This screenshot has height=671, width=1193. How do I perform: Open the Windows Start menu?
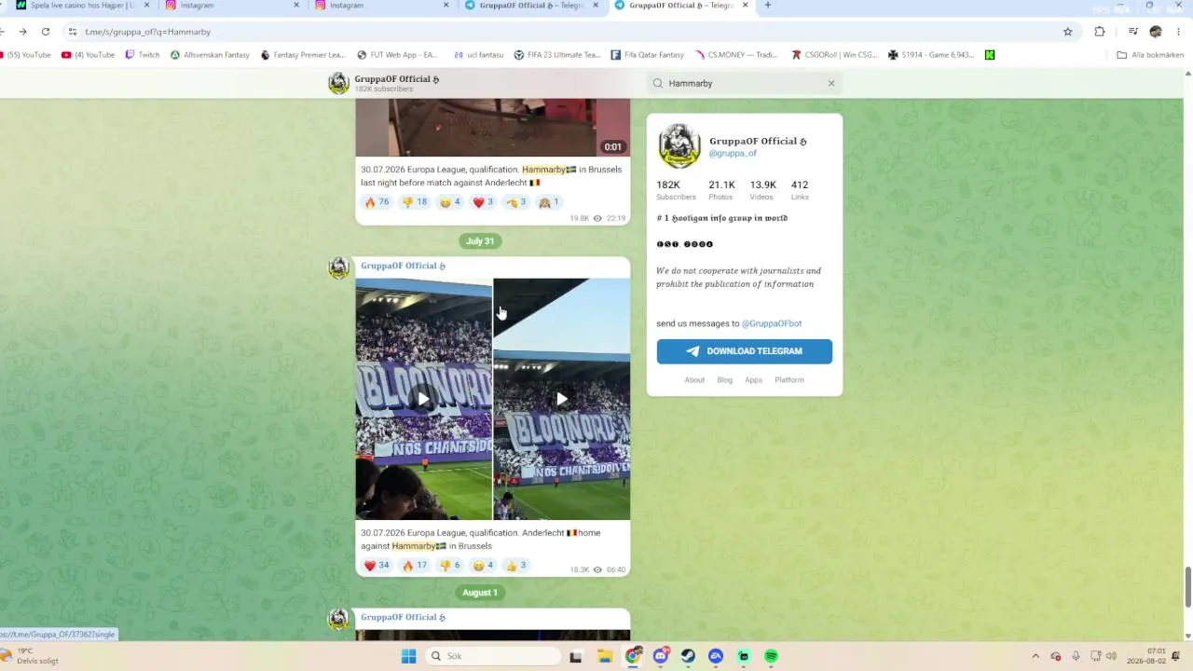pyautogui.click(x=408, y=656)
